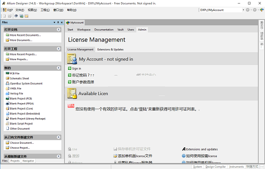This screenshot has height=169, width=265.
Task: Collapse the 打开工程 section
Action: pos(58,49)
